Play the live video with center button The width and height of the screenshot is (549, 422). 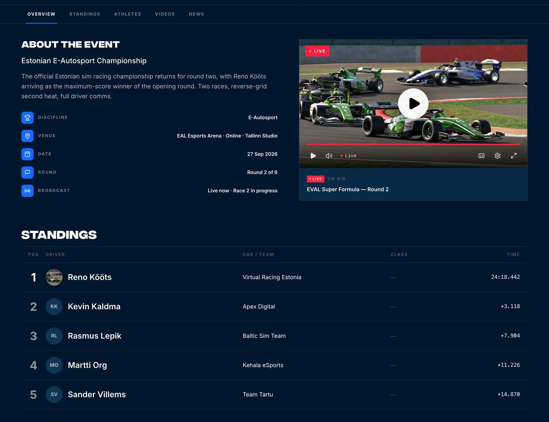coord(413,104)
